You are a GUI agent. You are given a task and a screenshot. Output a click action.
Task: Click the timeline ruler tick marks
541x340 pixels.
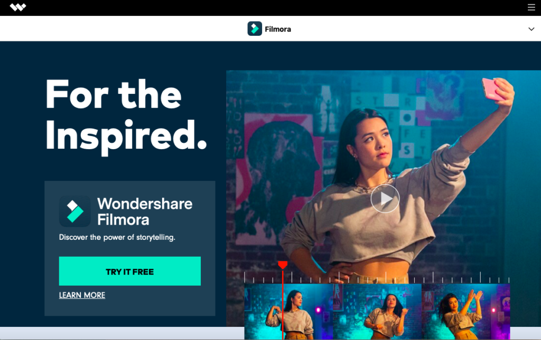377,277
